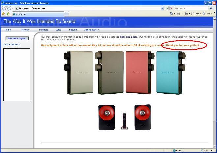Click the Newsletter Signup button
Screen dimensions: 217x153
pyautogui.click(x=17, y=38)
